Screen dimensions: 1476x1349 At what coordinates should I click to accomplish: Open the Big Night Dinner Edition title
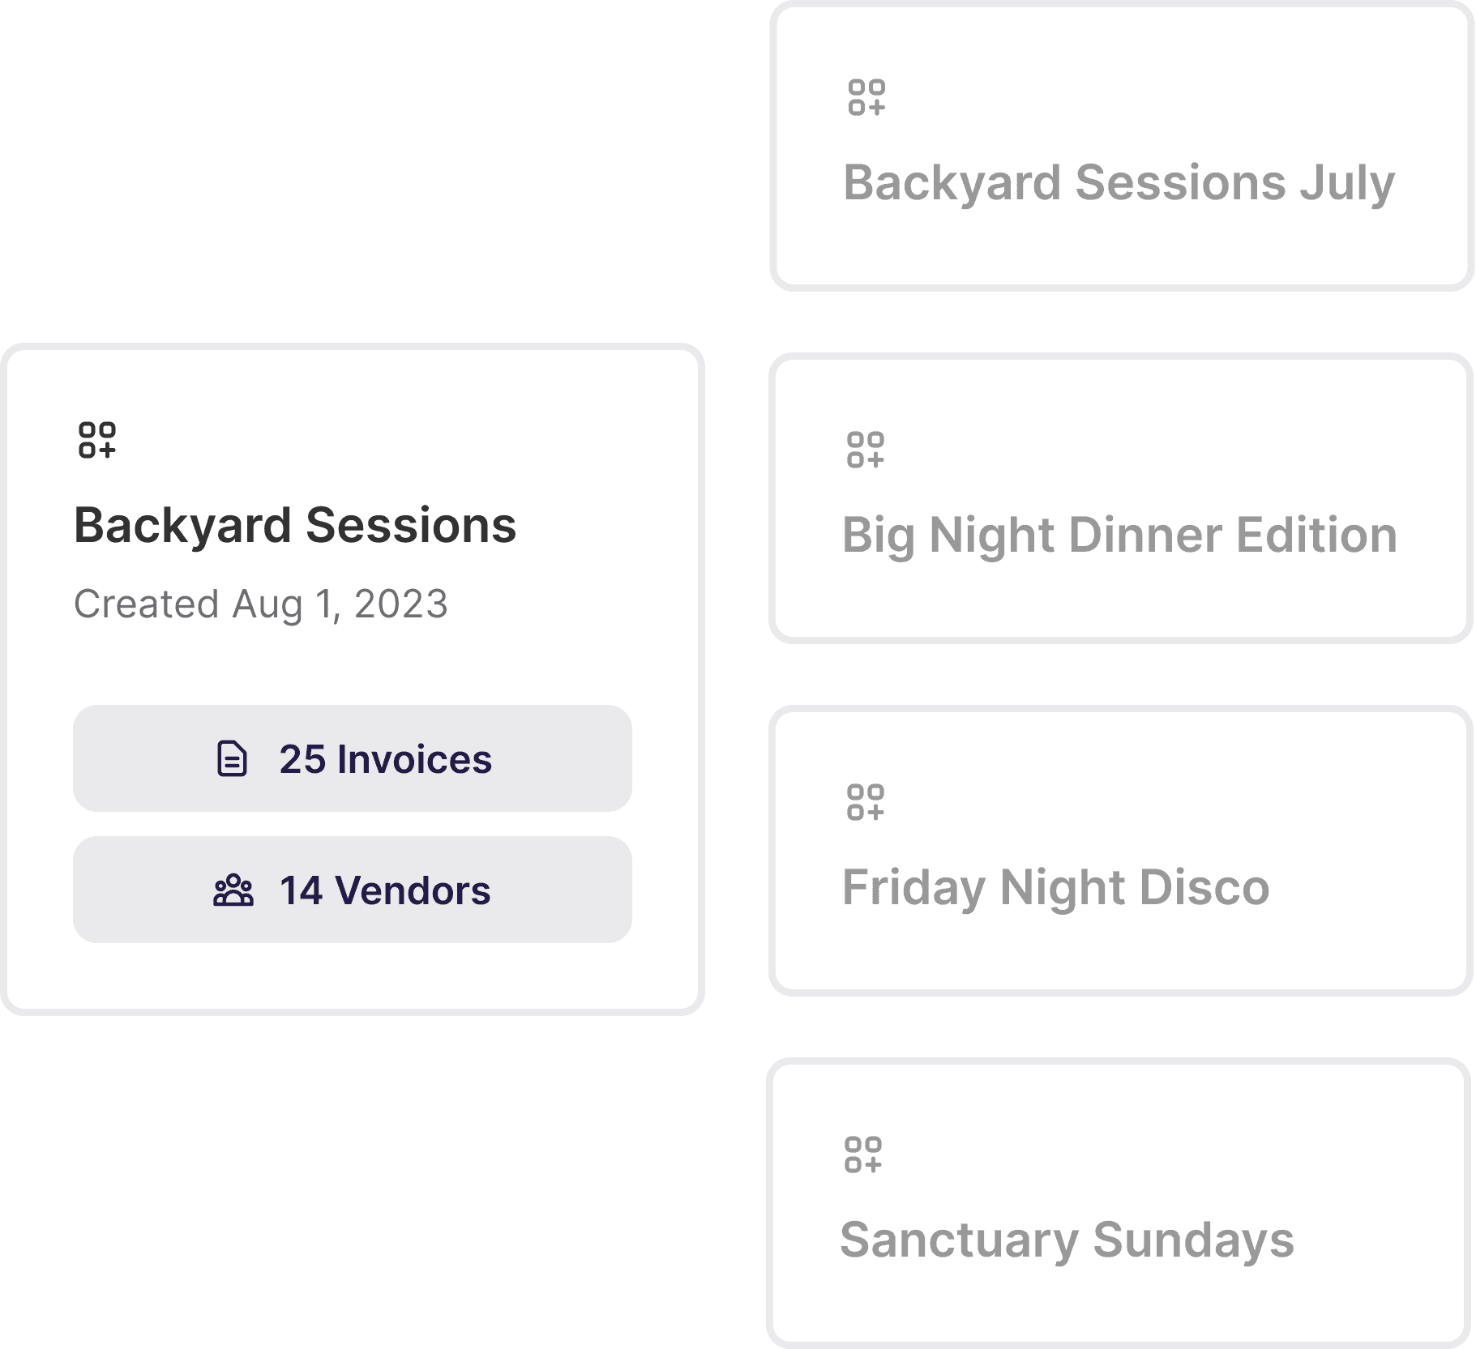(x=1120, y=536)
